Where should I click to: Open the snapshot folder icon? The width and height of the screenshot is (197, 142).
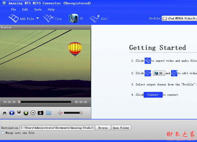49,113
